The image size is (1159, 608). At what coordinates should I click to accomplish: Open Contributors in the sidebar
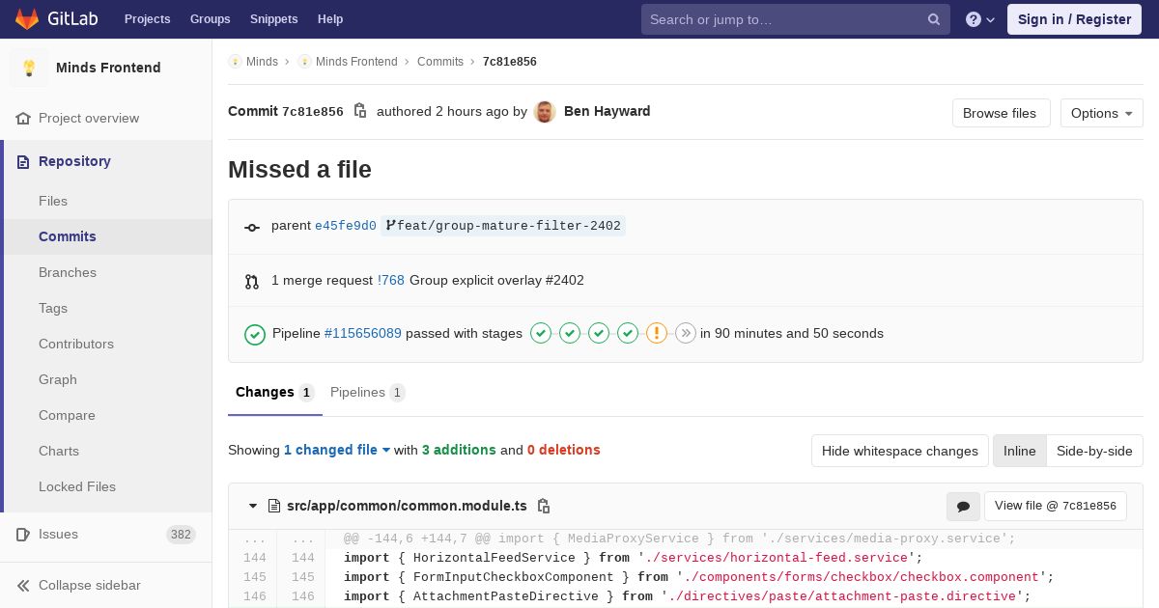pos(106,344)
